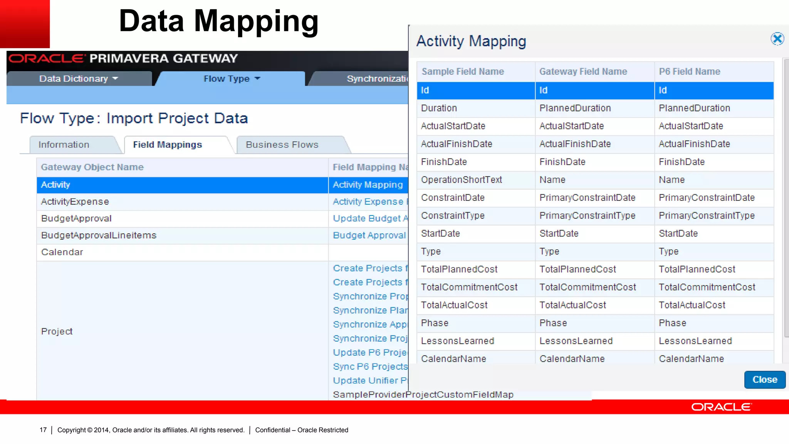Click the P6 Field Name column header
This screenshot has height=444, width=789.
pyautogui.click(x=714, y=72)
